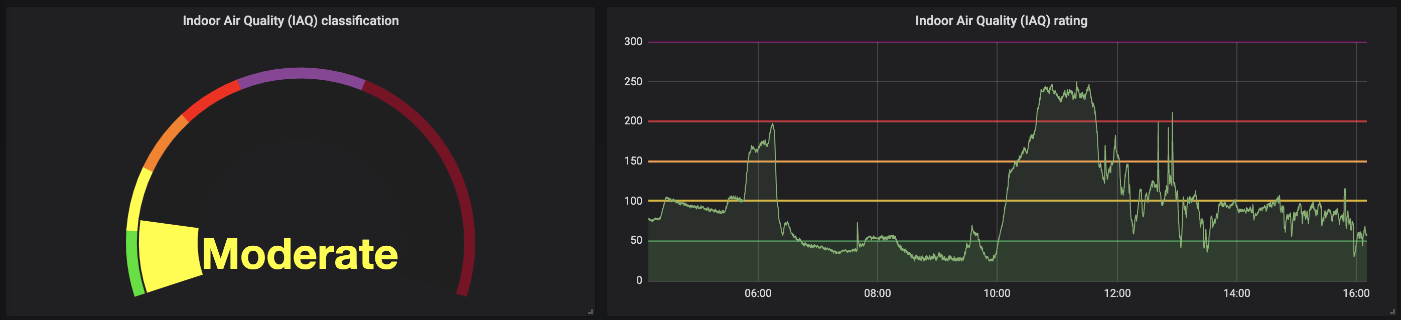
Task: Click the red segment of the gauge arc
Action: tap(211, 99)
